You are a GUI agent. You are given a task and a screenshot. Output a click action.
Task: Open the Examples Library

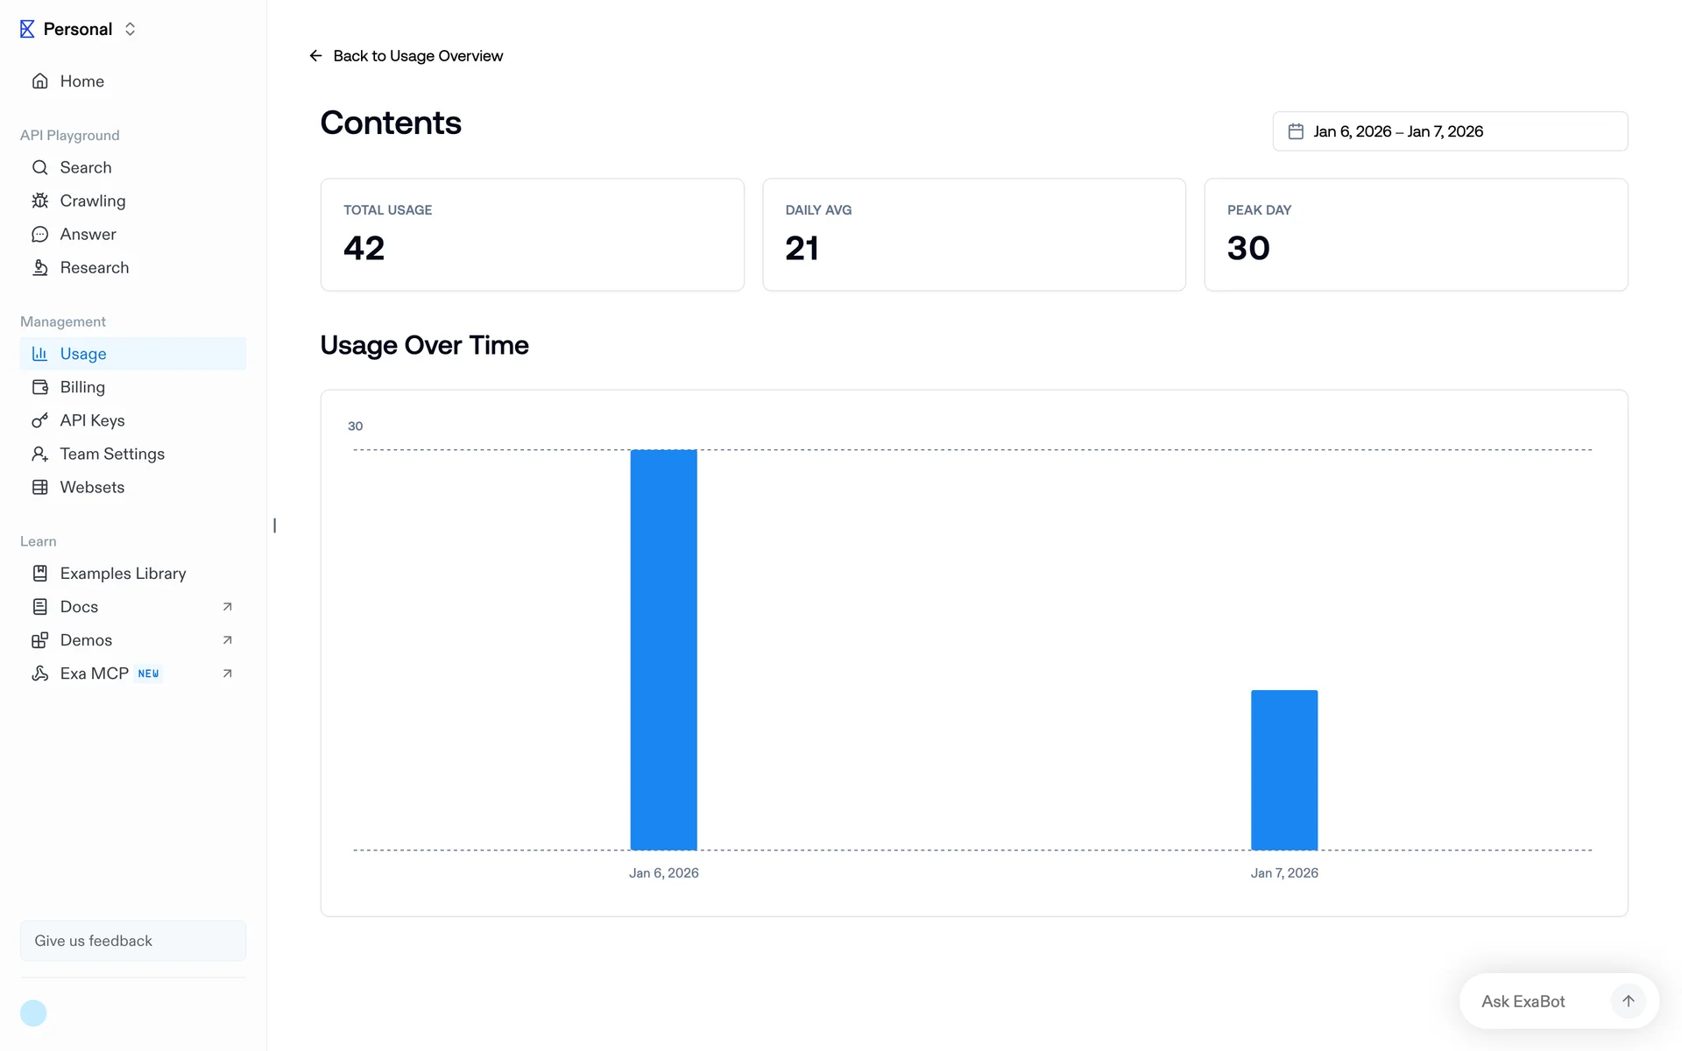click(x=123, y=574)
